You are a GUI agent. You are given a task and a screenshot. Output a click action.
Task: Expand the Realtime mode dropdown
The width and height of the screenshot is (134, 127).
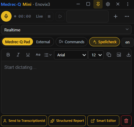[x=66, y=30]
